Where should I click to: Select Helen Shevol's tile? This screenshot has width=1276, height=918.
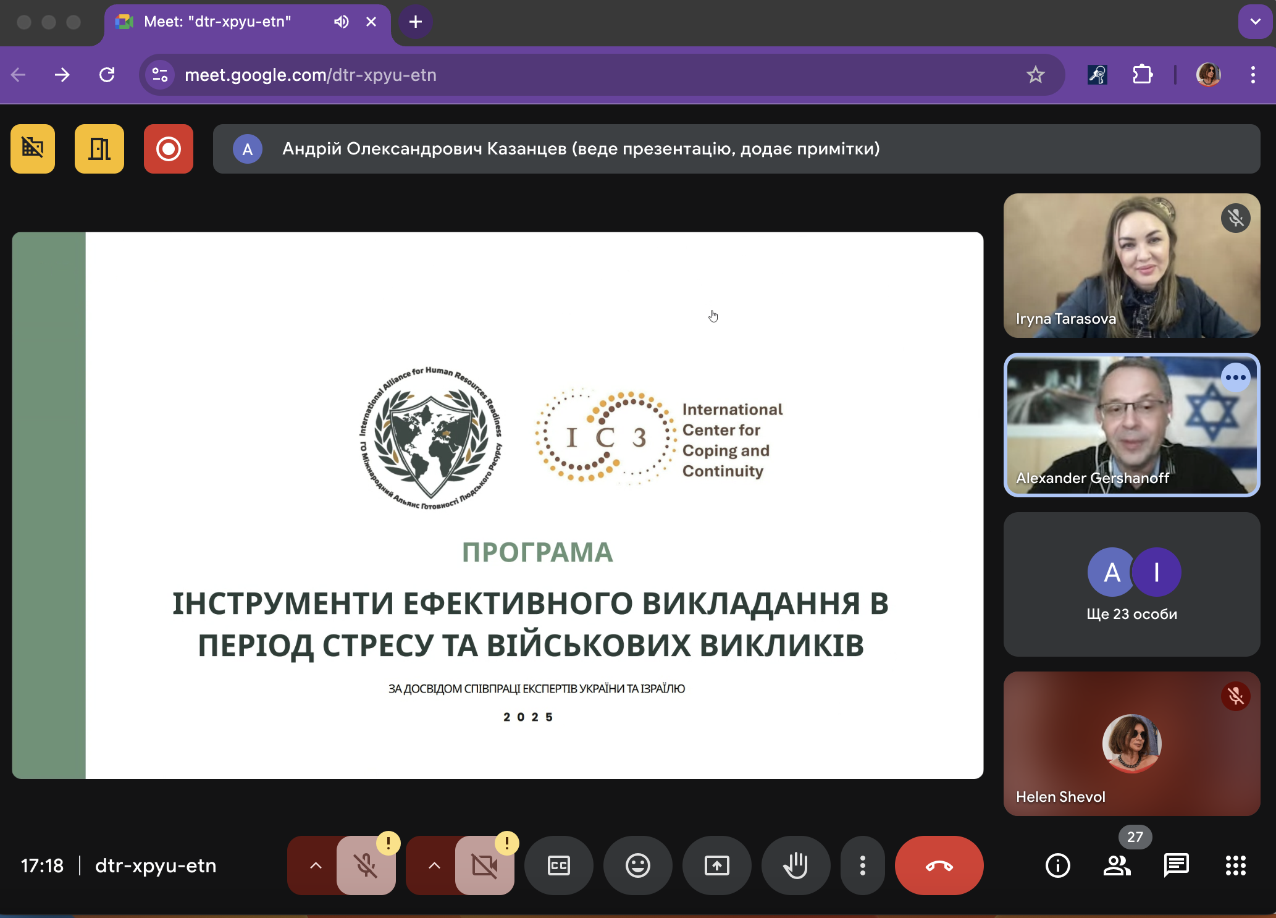1132,744
